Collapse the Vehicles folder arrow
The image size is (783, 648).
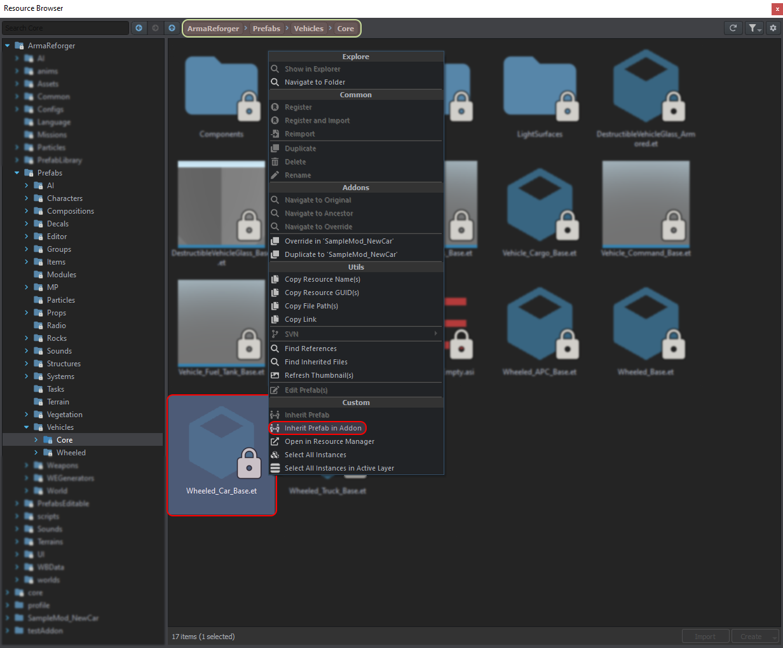pos(27,427)
